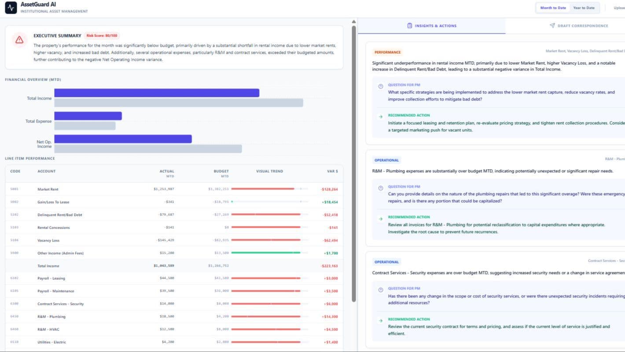Select Other Income (Admin Fees) row
This screenshot has width=625, height=352.
click(x=174, y=253)
